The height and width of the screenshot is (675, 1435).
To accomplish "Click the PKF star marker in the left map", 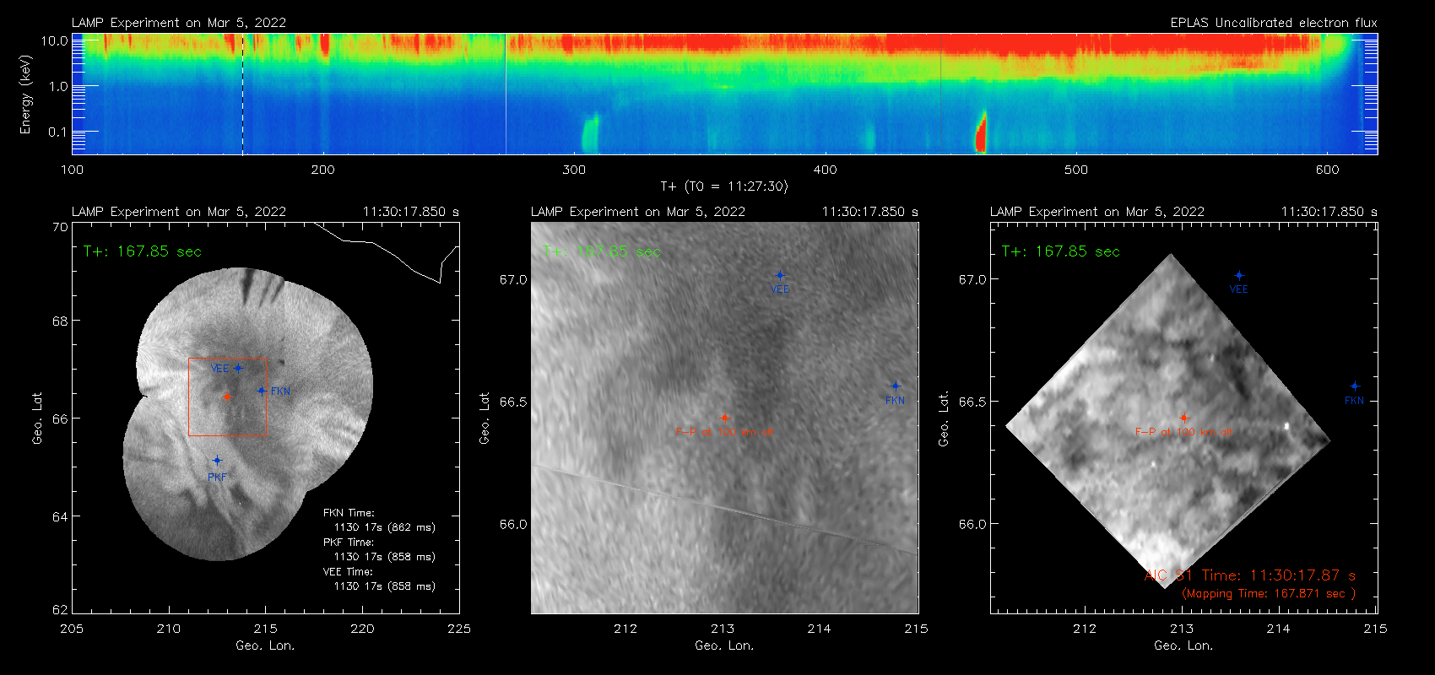I will point(217,461).
